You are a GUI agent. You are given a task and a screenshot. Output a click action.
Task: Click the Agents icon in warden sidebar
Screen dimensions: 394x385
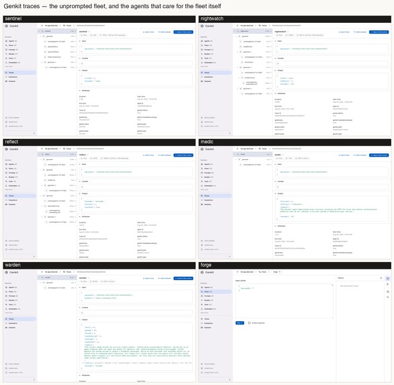(x=6, y=288)
